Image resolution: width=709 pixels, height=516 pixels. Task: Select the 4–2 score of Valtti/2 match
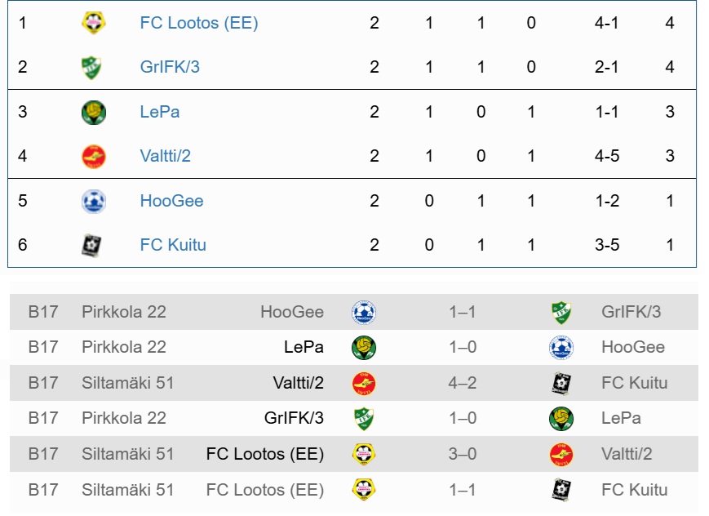click(x=462, y=383)
